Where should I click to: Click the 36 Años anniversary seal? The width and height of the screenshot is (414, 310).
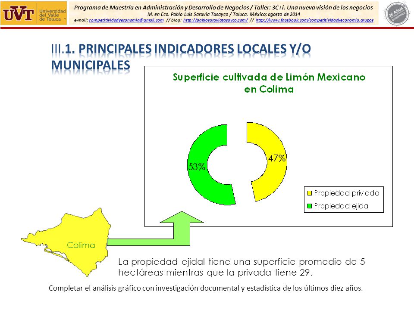pyautogui.click(x=397, y=14)
